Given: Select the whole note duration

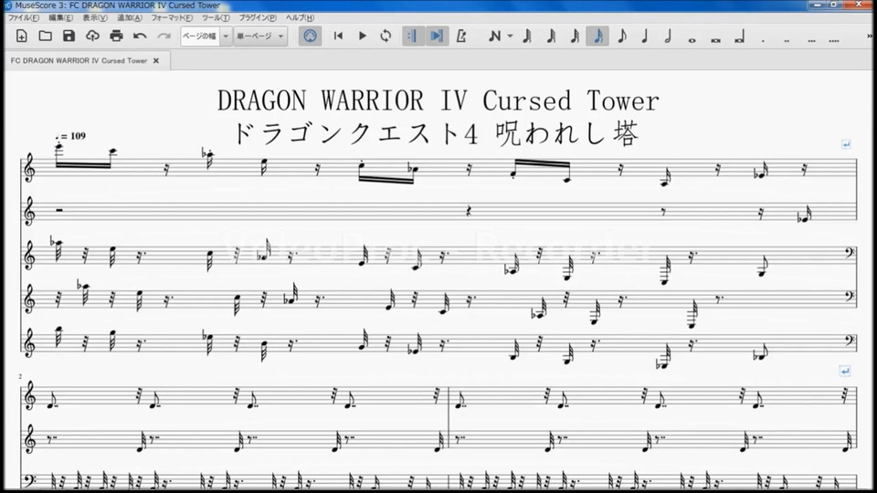Looking at the screenshot, I should 692,39.
